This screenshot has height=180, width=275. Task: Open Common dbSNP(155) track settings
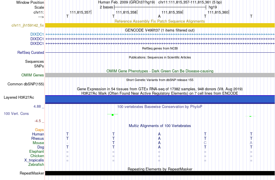26,84
